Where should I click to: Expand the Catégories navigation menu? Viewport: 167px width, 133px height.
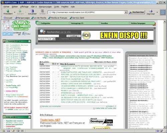pos(44,23)
